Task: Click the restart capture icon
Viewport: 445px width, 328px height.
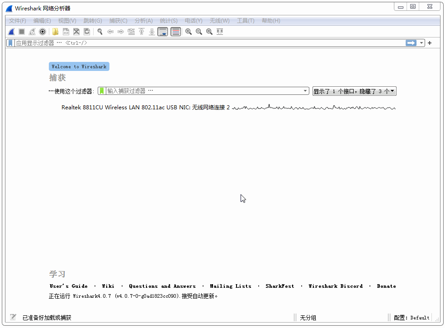Action: (x=32, y=32)
